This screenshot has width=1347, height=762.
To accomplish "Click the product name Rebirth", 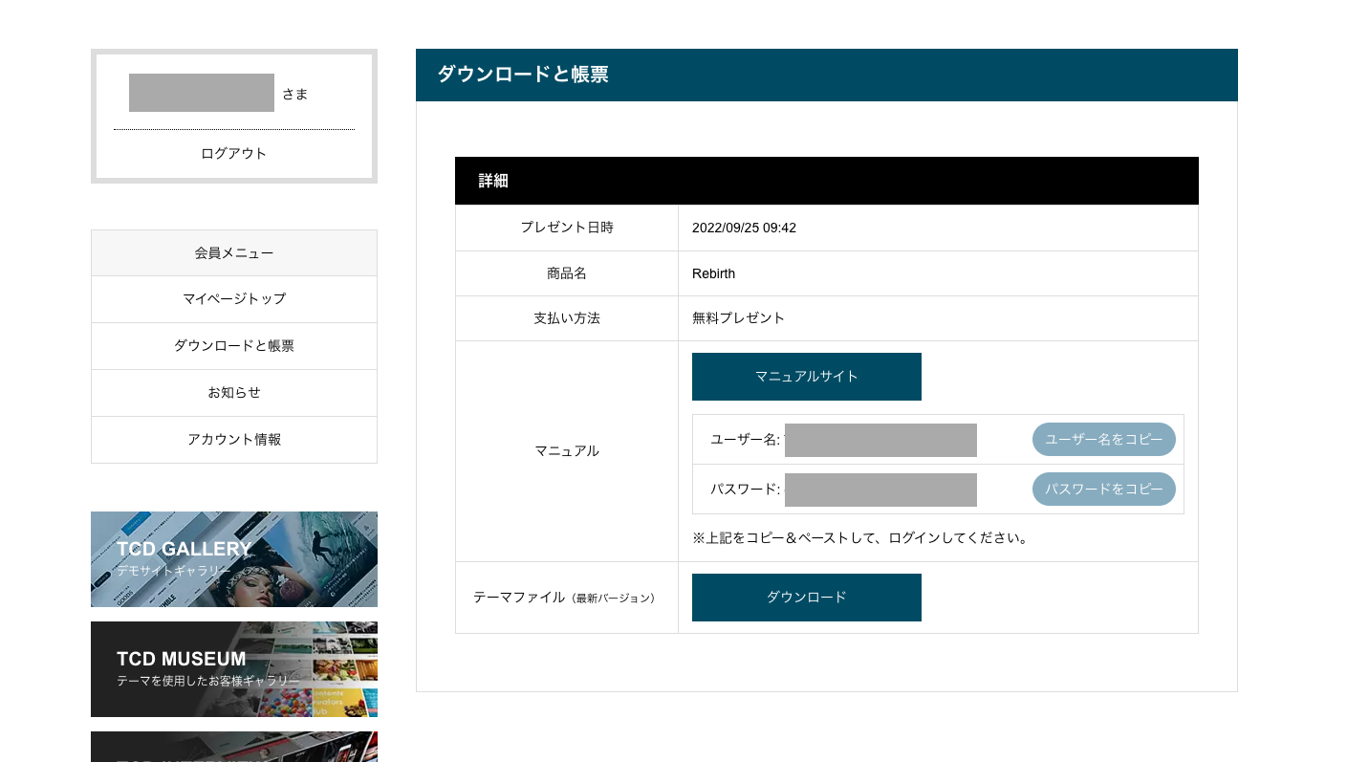I will [x=714, y=273].
